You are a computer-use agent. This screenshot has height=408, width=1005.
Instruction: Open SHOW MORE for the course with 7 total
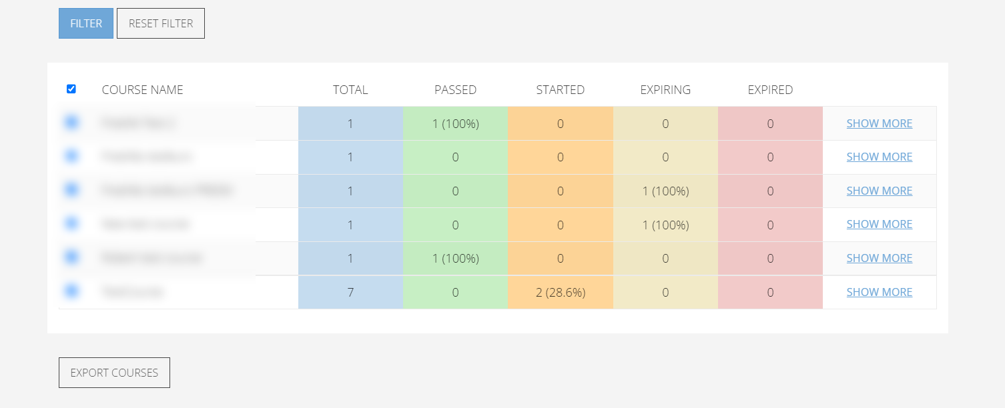point(879,292)
